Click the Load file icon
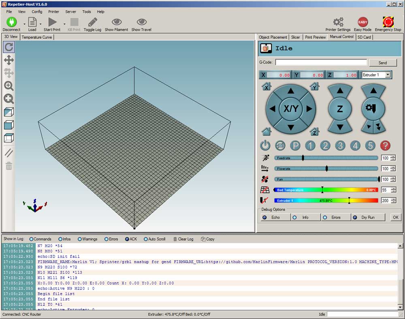Image resolution: width=405 pixels, height=319 pixels. coord(32,22)
